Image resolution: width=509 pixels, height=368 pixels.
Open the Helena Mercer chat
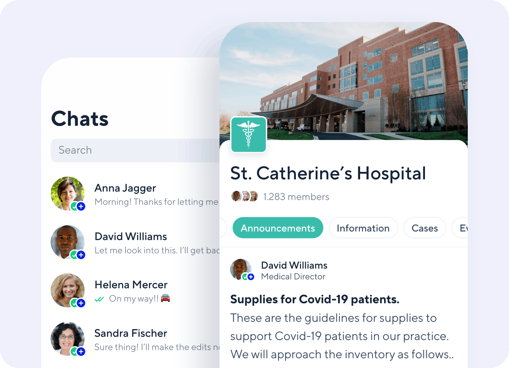(135, 291)
